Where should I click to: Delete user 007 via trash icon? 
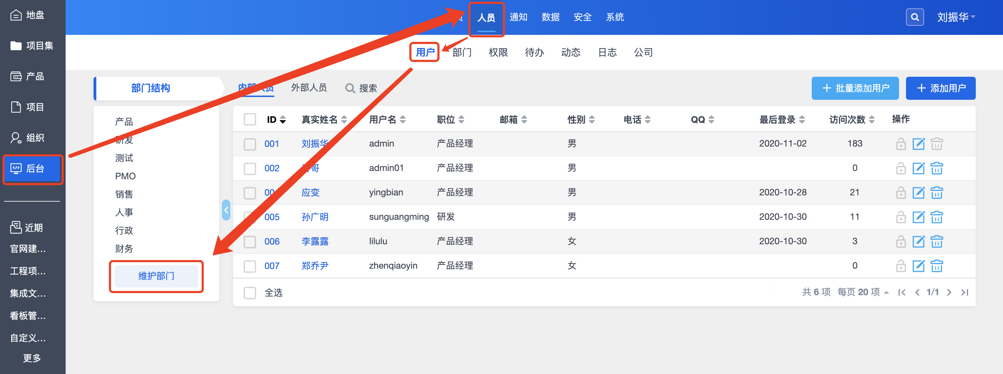(x=936, y=266)
